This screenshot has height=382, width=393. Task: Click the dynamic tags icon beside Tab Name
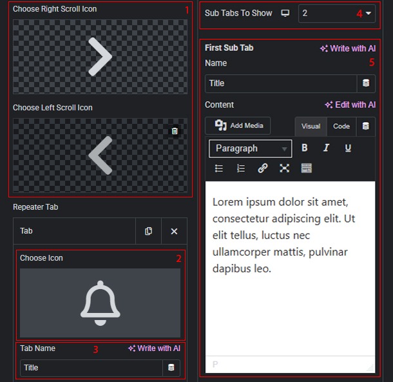tap(171, 368)
